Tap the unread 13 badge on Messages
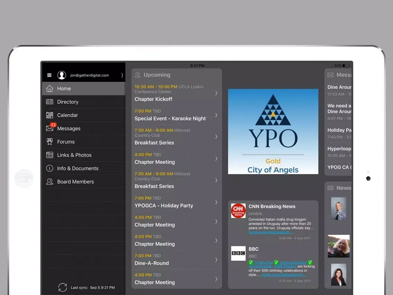The height and width of the screenshot is (295, 393). point(53,125)
